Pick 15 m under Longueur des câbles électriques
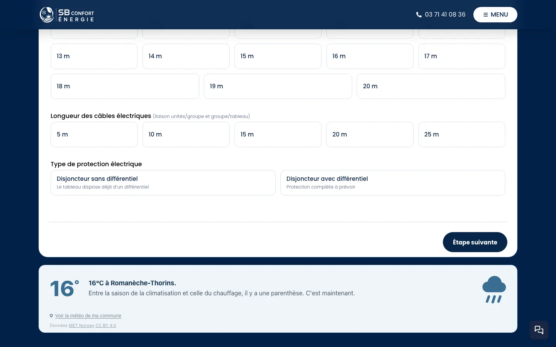 [278, 135]
